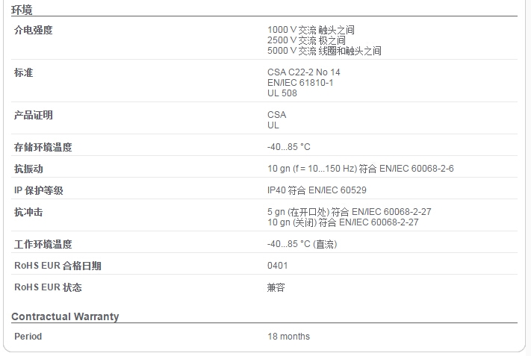Click the RoHS EUR 状态 value 兼容
Screen dimensions: 531x356
click(276, 287)
